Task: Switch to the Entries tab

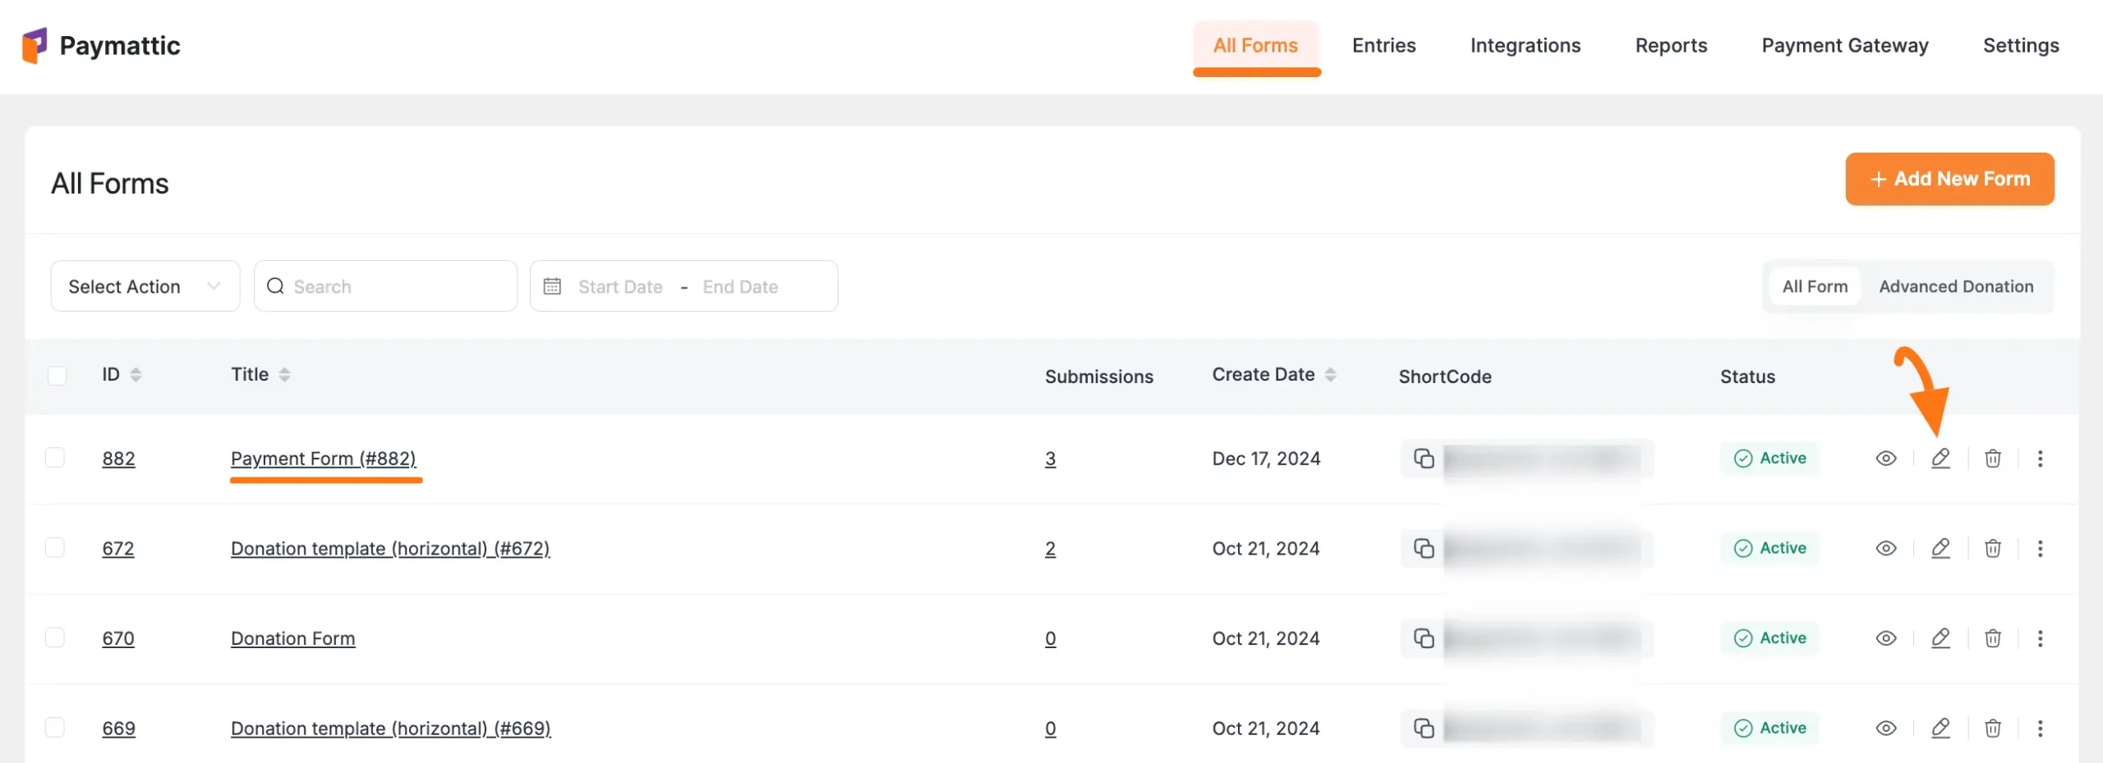Action: point(1383,45)
